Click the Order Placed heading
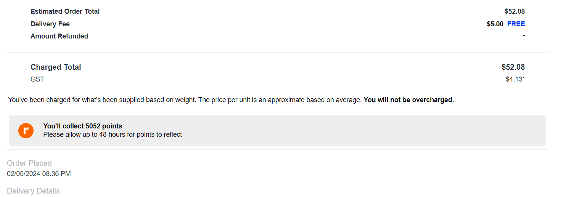The image size is (561, 197). point(29,163)
